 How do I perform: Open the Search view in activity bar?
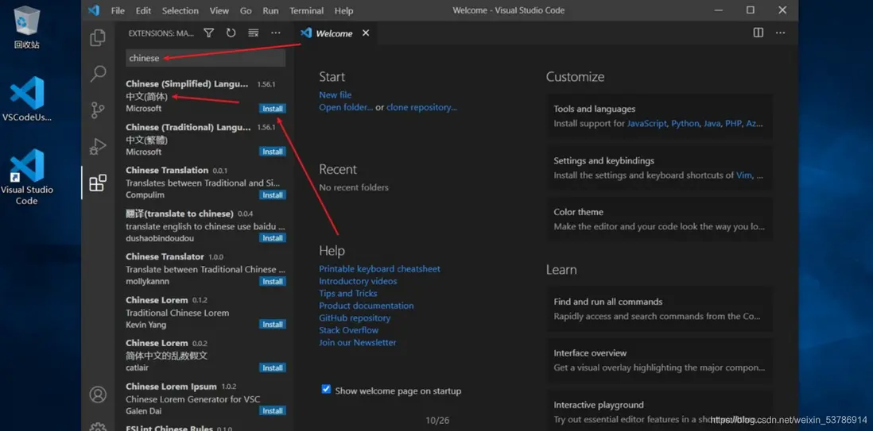(x=98, y=74)
